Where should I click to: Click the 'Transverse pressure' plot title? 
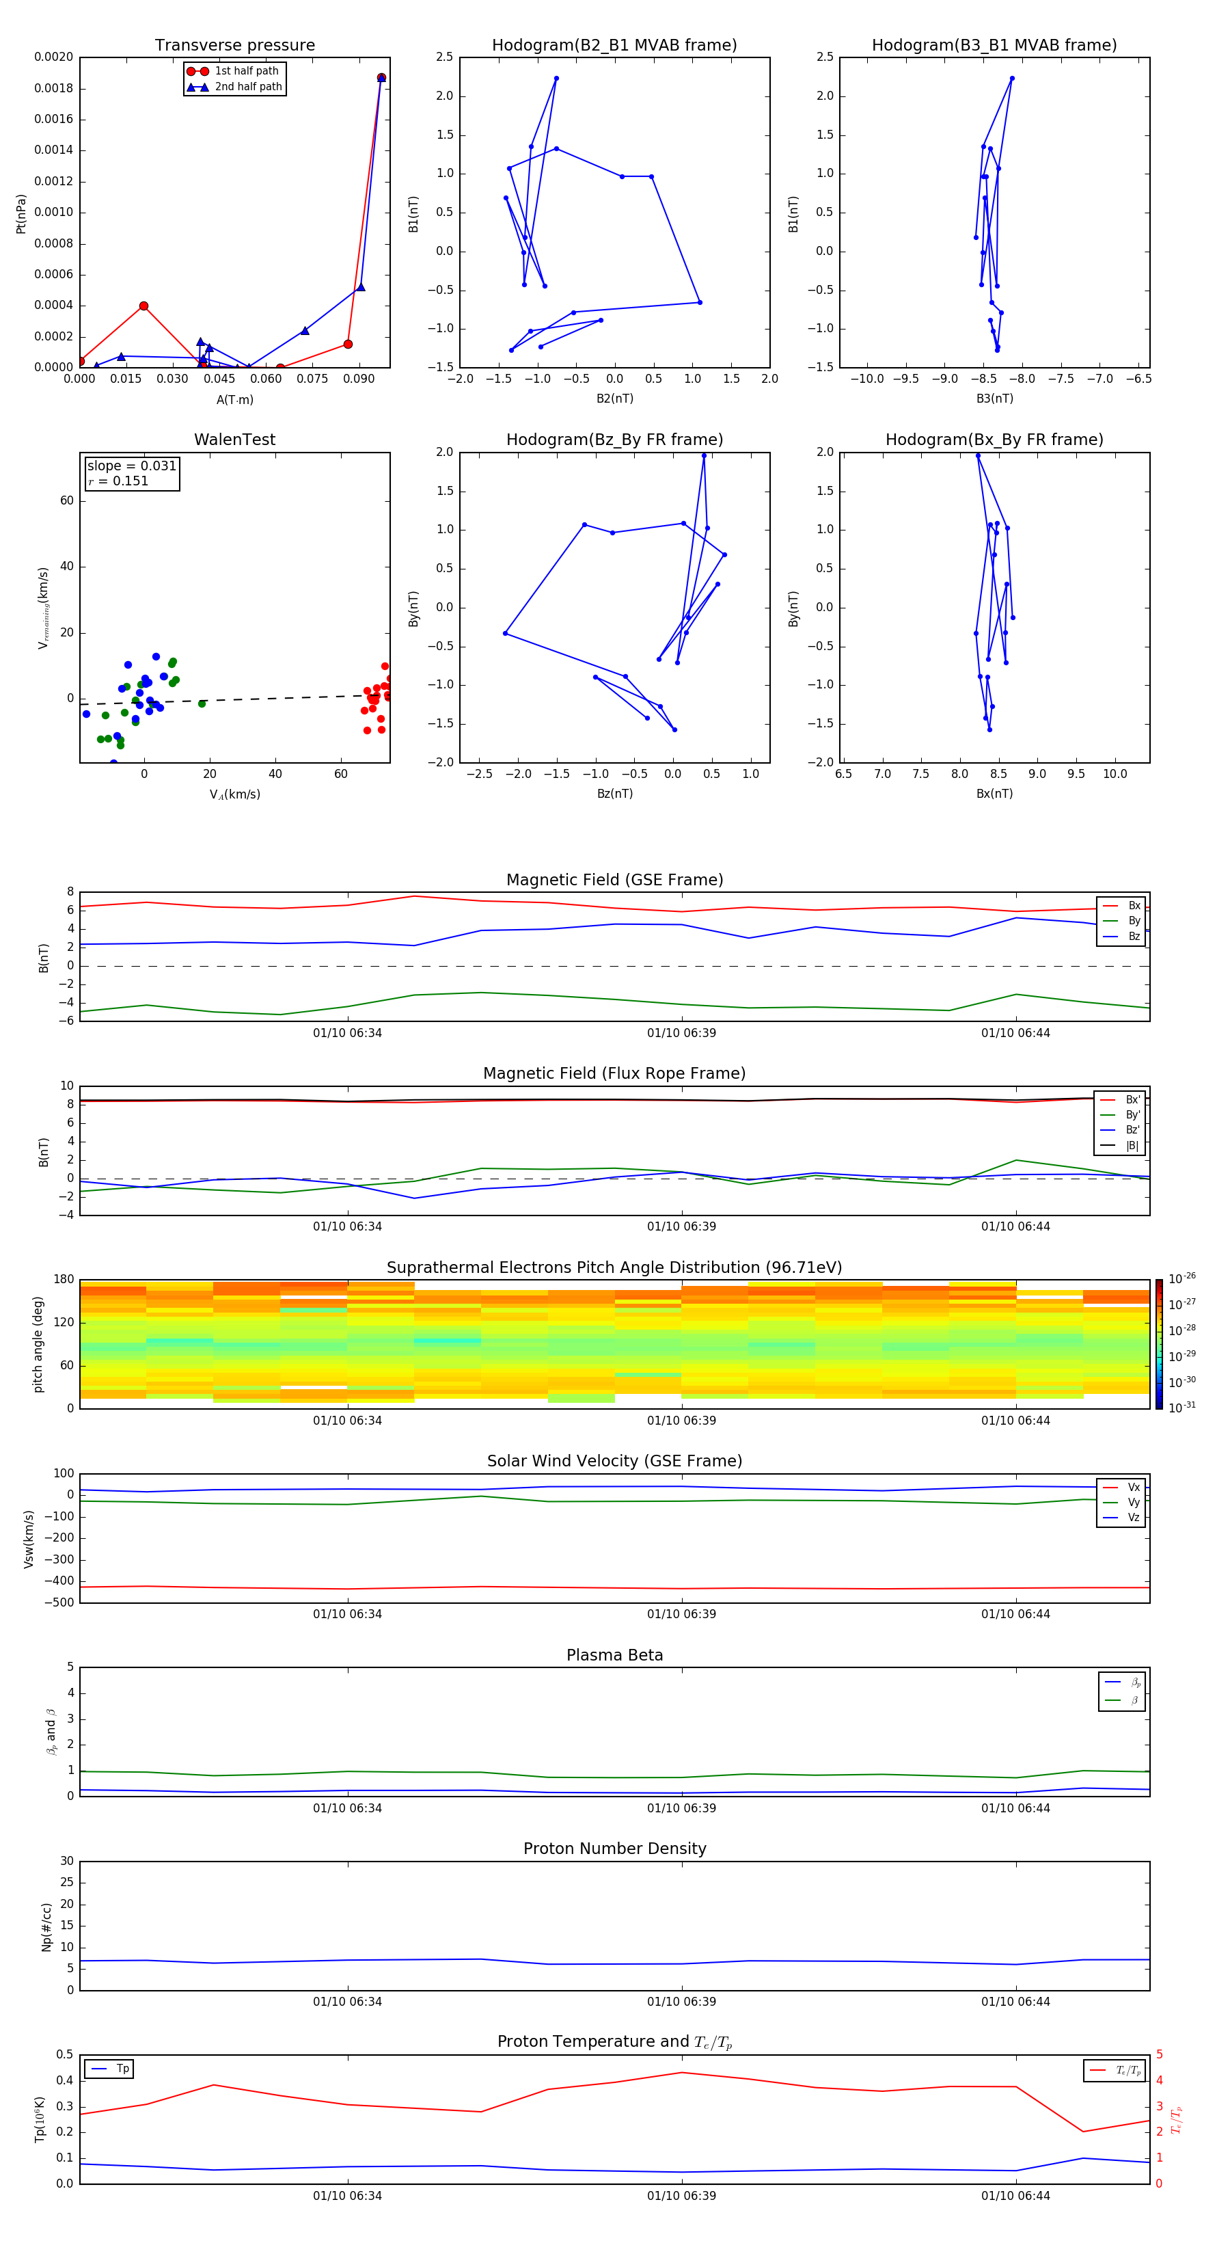[234, 46]
